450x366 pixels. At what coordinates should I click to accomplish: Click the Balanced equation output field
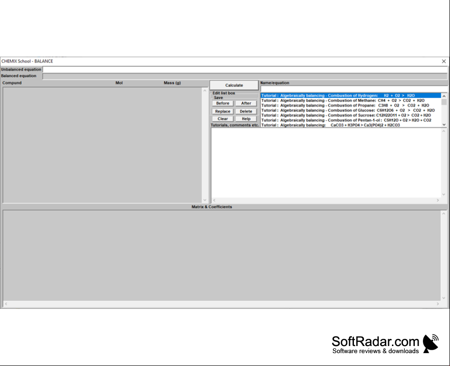[x=245, y=76]
